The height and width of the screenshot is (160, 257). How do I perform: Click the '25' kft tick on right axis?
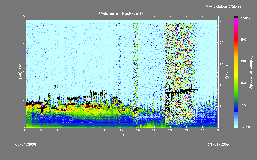click(221, 21)
